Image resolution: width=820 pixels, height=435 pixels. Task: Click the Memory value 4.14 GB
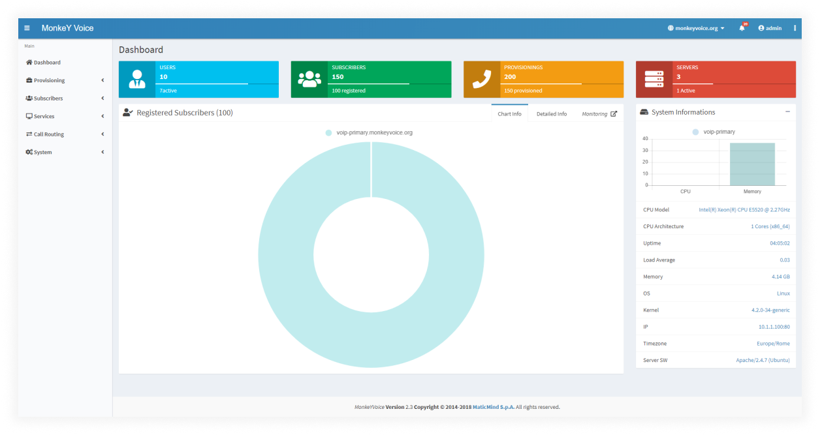point(781,277)
